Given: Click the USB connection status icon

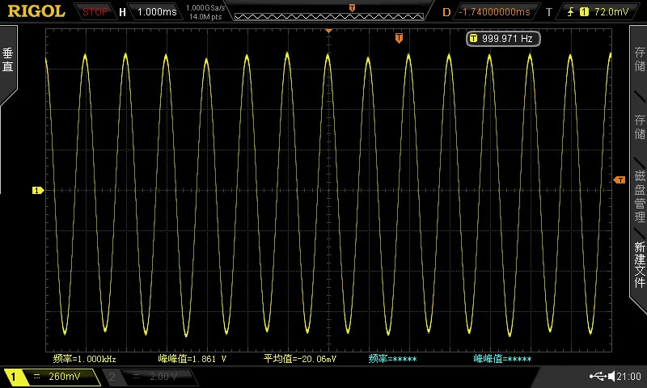Looking at the screenshot, I should click(x=598, y=376).
